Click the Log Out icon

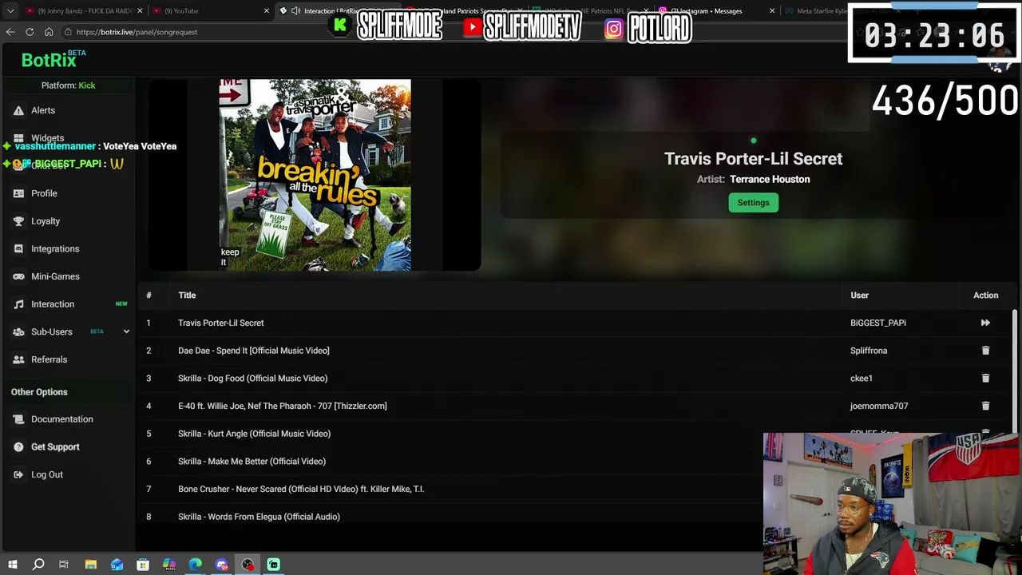point(18,474)
